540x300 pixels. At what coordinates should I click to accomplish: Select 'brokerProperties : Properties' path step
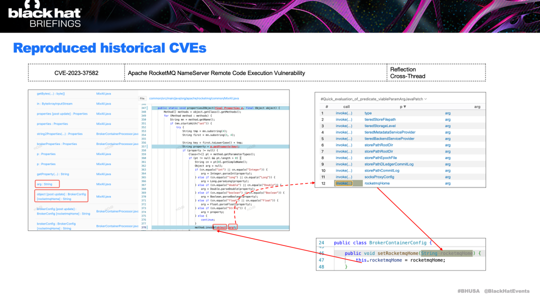(x=57, y=144)
